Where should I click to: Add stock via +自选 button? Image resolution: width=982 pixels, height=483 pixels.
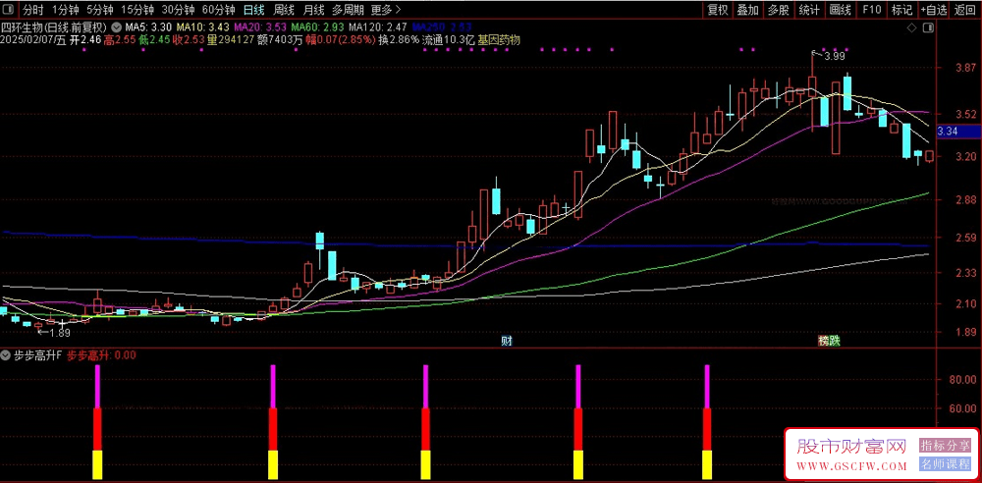[x=935, y=10]
